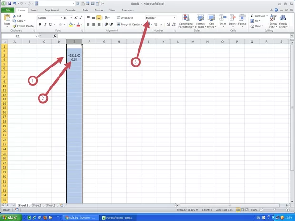Image resolution: width=295 pixels, height=221 pixels.
Task: Switch to the Page Layout tab
Action: click(x=52, y=10)
